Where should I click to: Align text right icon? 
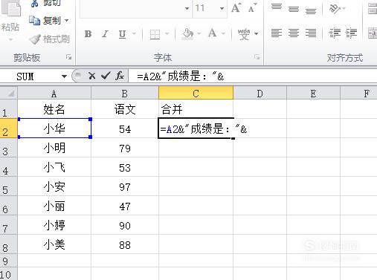(x=311, y=33)
